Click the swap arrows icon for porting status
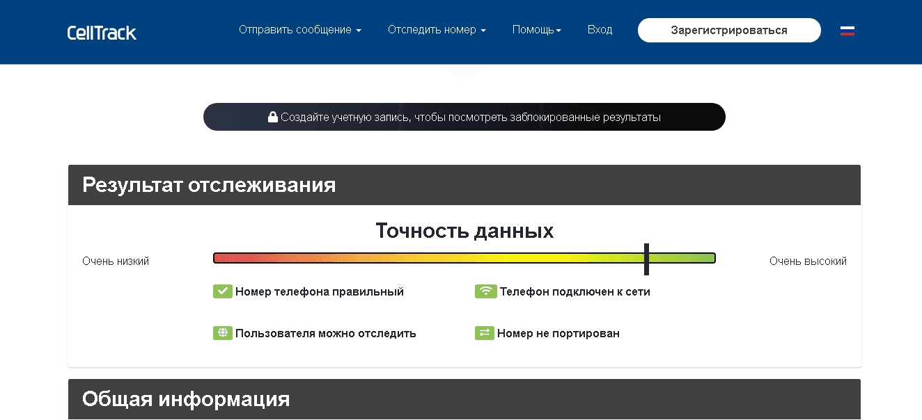 pos(484,333)
